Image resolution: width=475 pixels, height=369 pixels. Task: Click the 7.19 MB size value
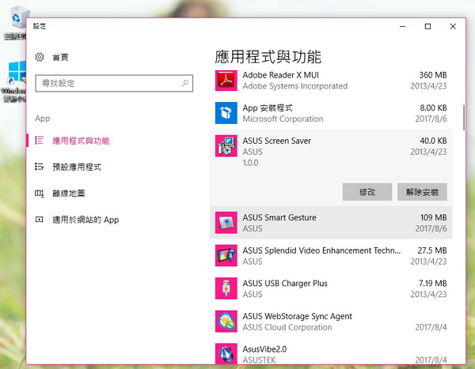pyautogui.click(x=433, y=284)
